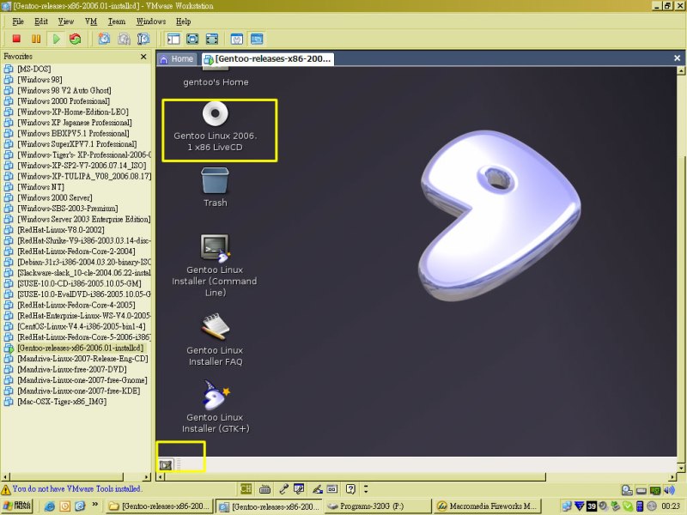The width and height of the screenshot is (687, 515).
Task: Select the Trash desktop icon
Action: click(216, 187)
